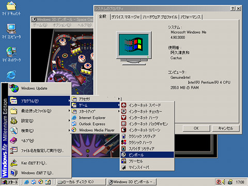This screenshot has height=186, width=248.
Task: Open Windows Update from Start menu
Action: (x=40, y=88)
